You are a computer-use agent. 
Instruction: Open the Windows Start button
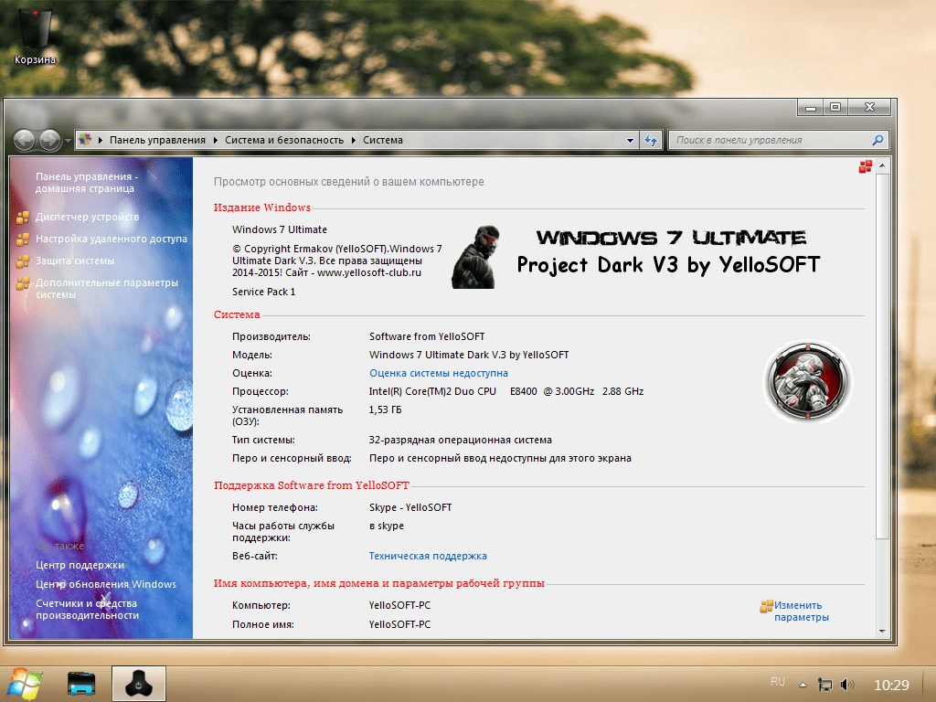click(x=23, y=684)
